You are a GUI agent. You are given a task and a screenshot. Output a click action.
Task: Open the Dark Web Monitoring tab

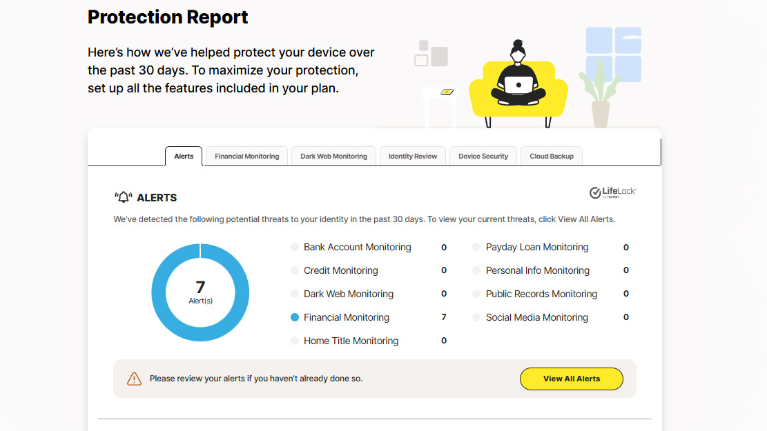[333, 157]
